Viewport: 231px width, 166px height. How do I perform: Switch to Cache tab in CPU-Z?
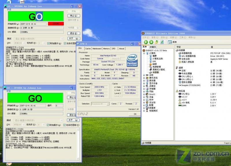[88, 49]
